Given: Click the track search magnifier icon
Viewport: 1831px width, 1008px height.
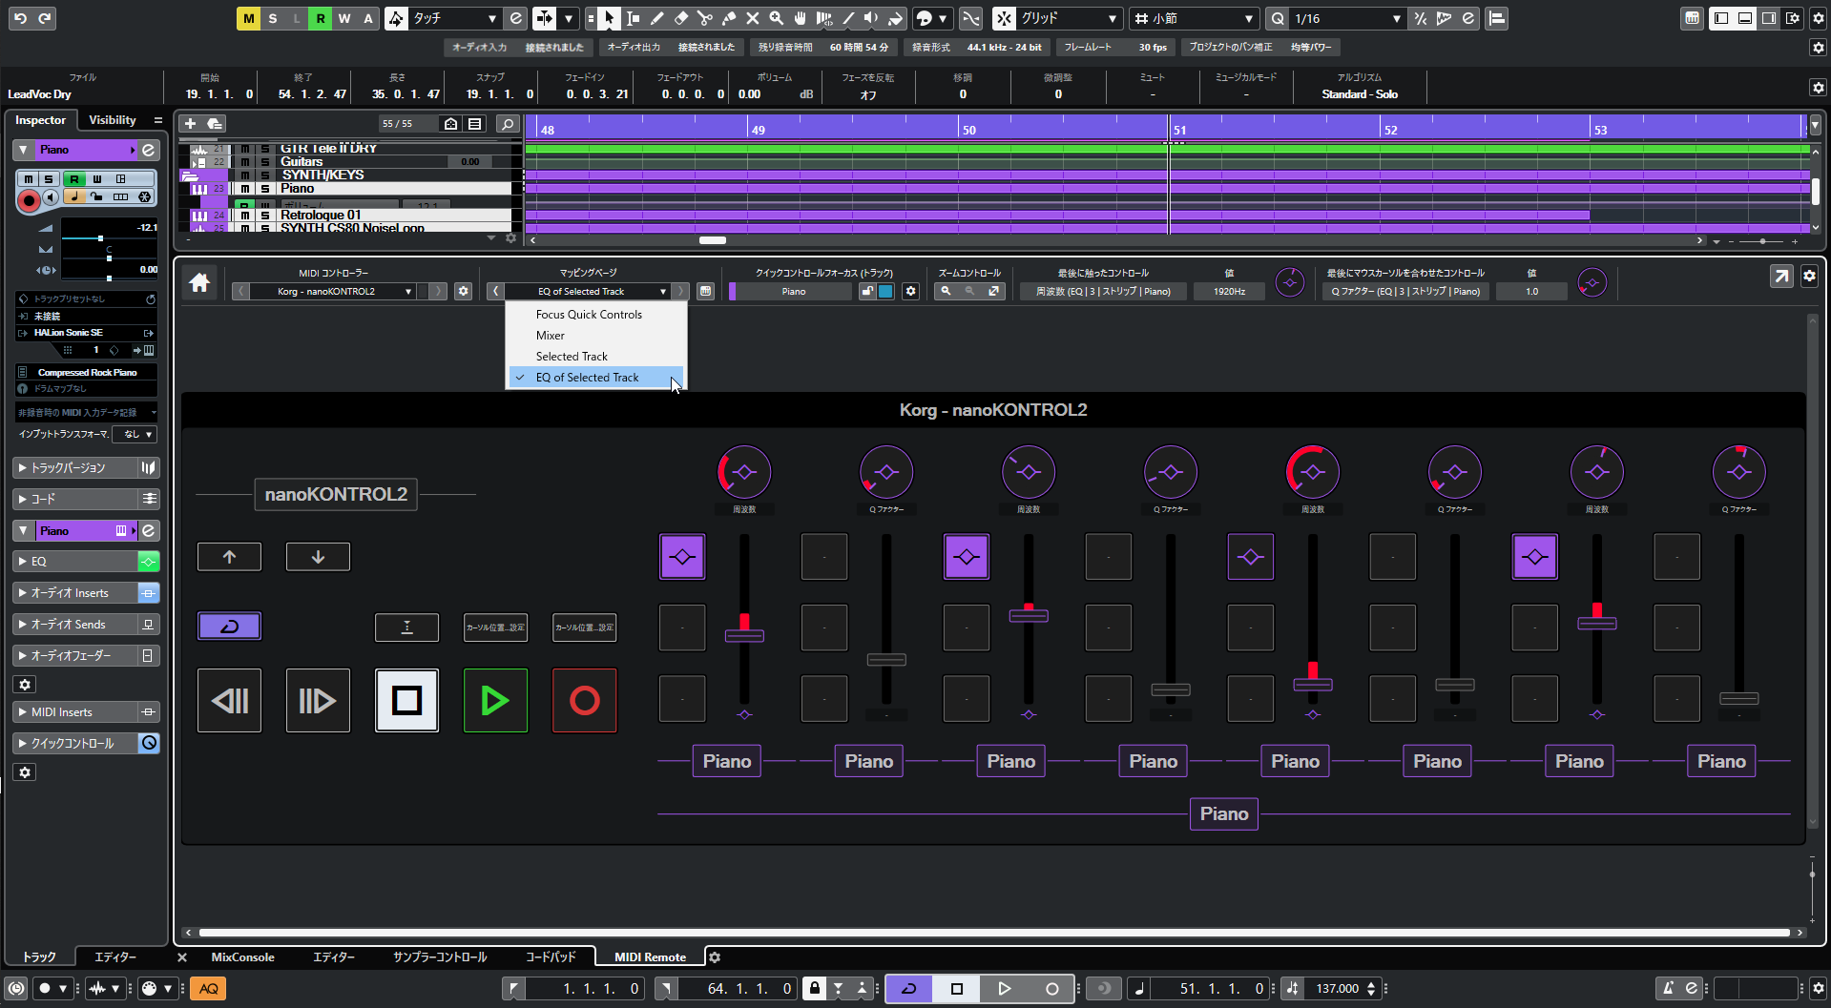Looking at the screenshot, I should click(508, 124).
